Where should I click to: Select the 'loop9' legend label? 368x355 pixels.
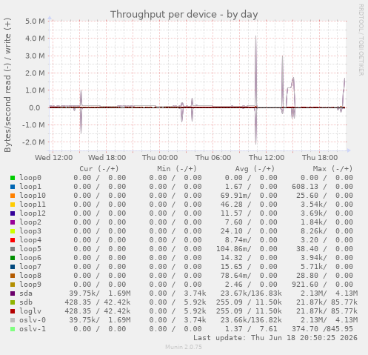click(x=30, y=285)
